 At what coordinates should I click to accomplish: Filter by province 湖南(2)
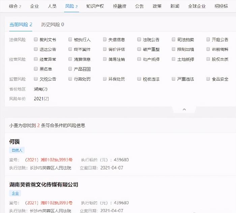(x=41, y=89)
